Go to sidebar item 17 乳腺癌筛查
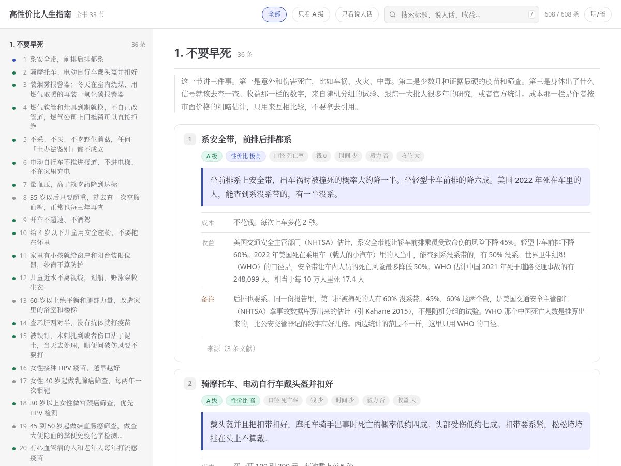Viewport: 621px width, 466px height. point(76,385)
